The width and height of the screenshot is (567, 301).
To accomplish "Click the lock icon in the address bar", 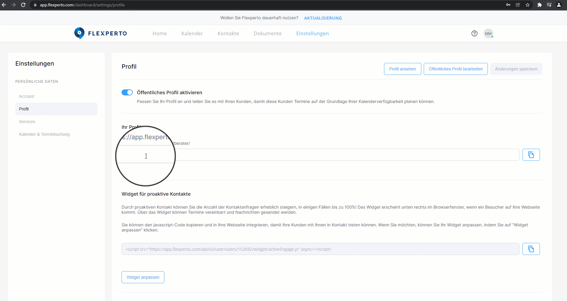I will [x=35, y=5].
